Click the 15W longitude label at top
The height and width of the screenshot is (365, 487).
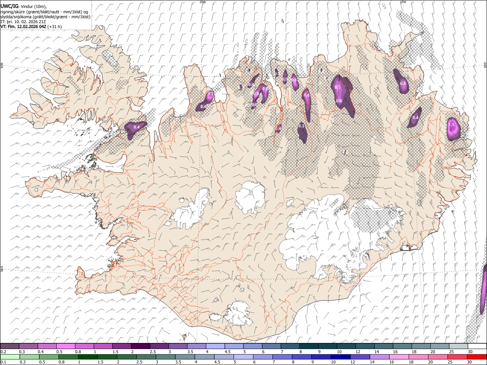[403, 2]
